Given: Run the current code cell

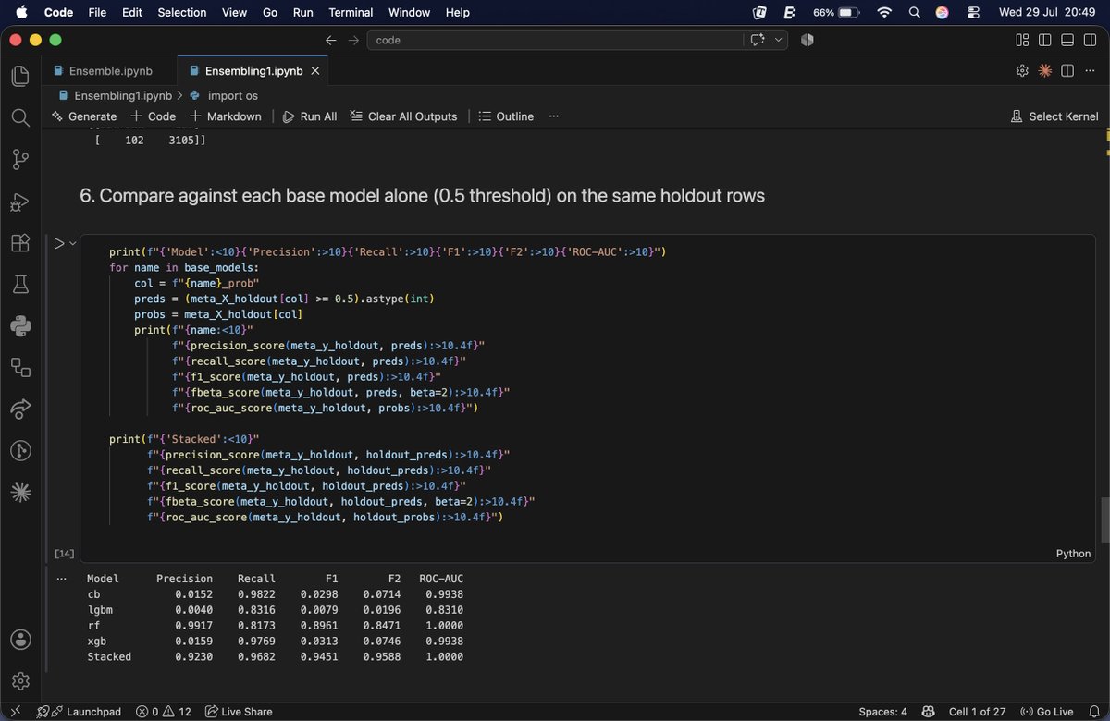Looking at the screenshot, I should click(x=59, y=243).
